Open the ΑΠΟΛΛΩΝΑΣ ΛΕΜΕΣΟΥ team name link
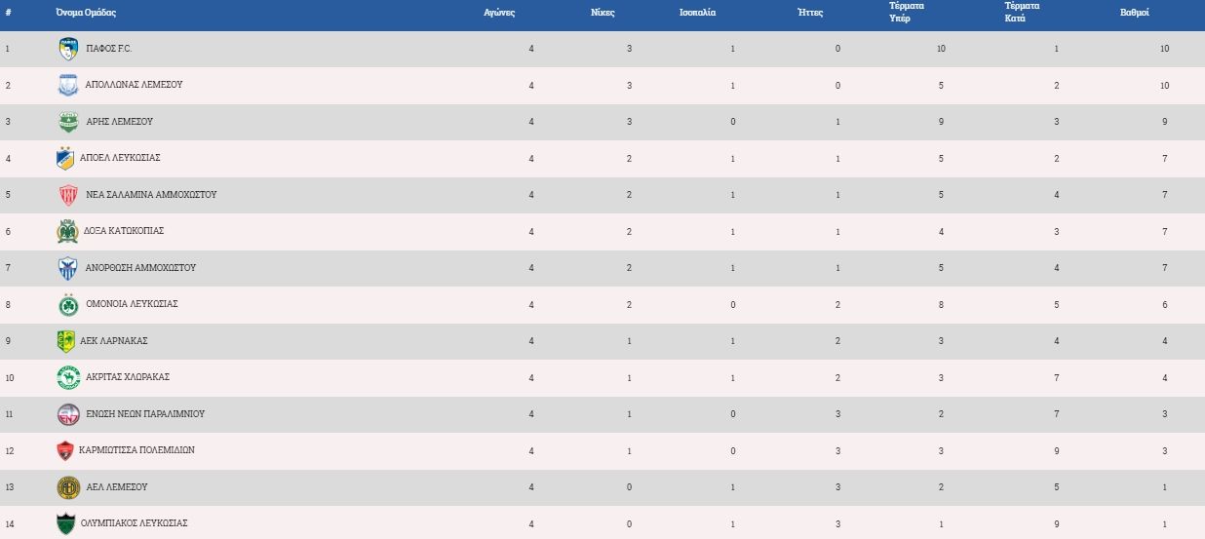The image size is (1205, 539). tap(134, 84)
